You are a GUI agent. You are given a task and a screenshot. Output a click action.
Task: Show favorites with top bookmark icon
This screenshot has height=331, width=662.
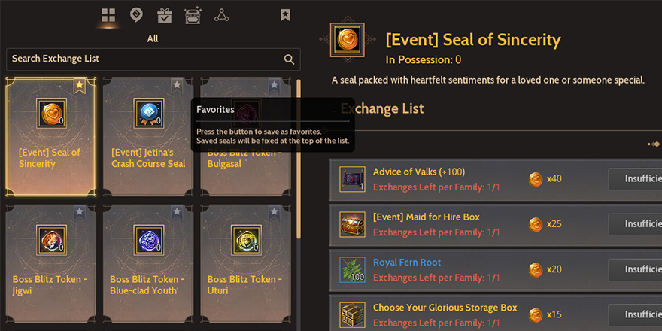click(285, 15)
